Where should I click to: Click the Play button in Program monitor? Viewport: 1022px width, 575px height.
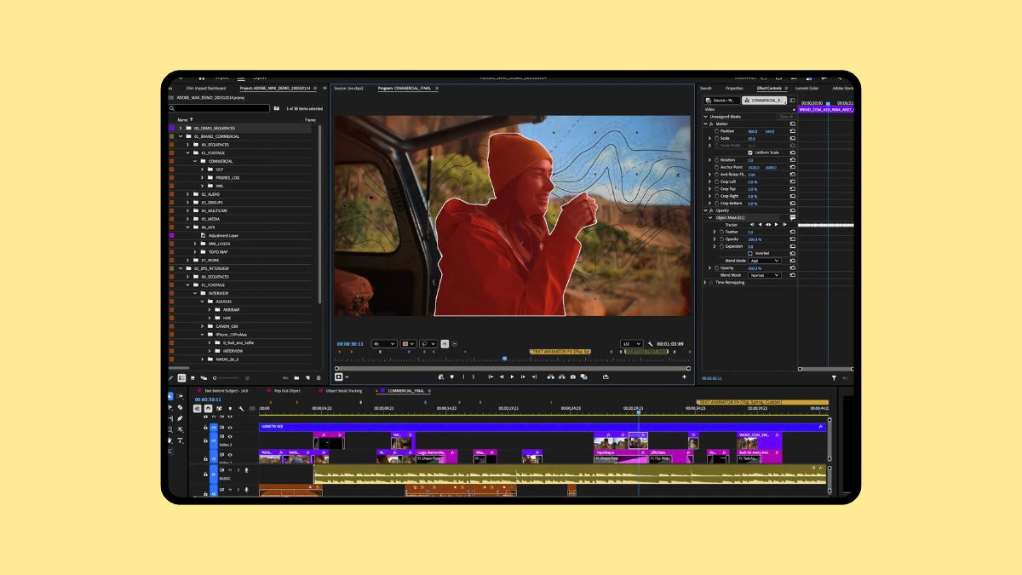click(512, 377)
